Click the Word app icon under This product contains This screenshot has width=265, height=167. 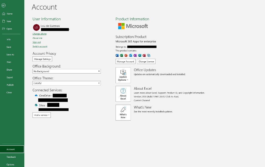tap(117, 55)
